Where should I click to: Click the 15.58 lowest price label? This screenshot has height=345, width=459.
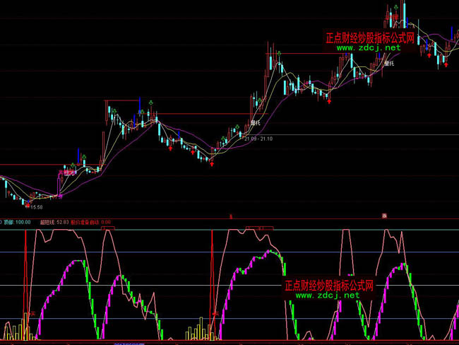tap(35, 207)
